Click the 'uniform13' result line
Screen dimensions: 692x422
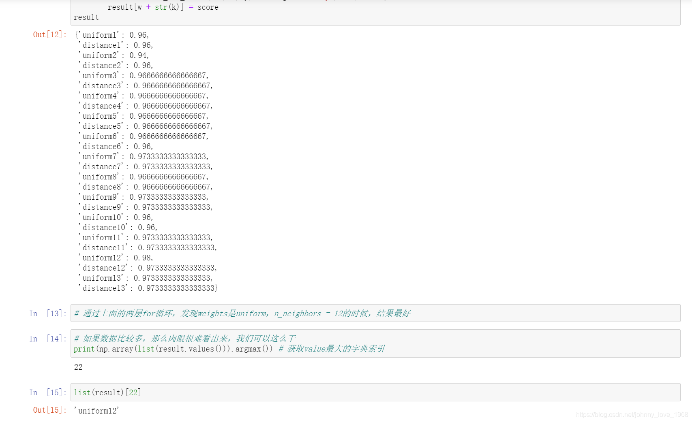(145, 278)
